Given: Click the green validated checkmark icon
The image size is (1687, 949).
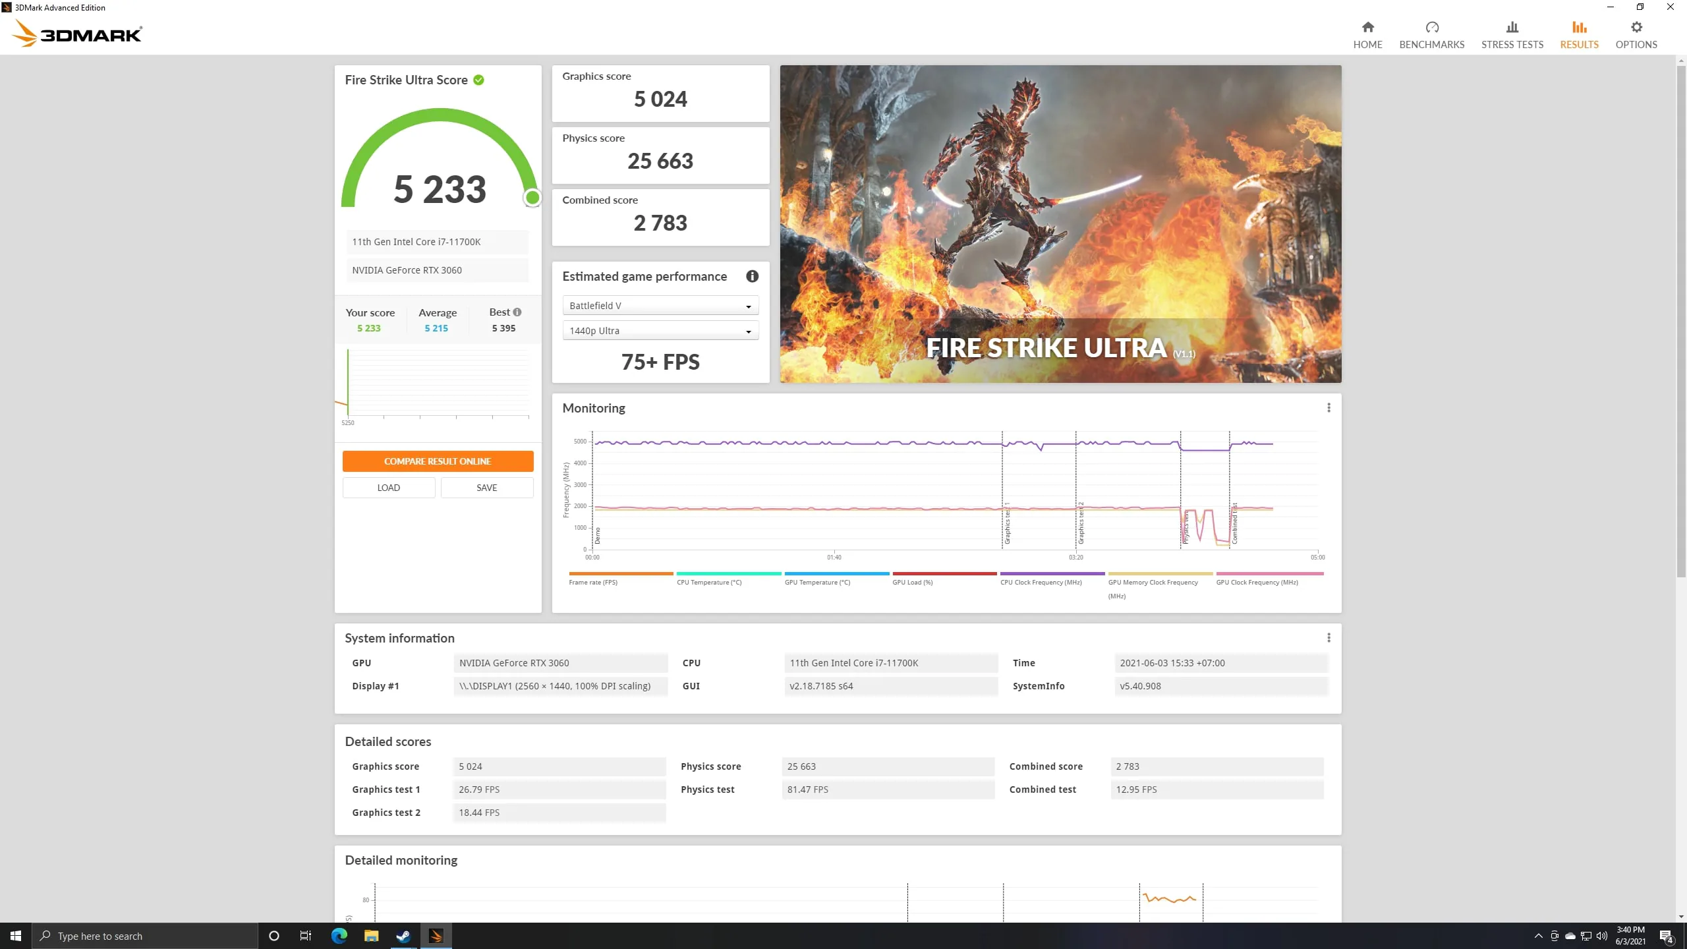Looking at the screenshot, I should coord(478,80).
